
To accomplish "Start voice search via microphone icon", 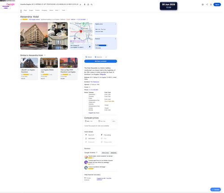I will pyautogui.click(x=85, y=4).
